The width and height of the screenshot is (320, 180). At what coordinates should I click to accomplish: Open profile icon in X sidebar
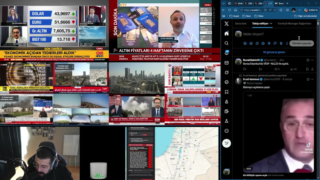pos(226,121)
